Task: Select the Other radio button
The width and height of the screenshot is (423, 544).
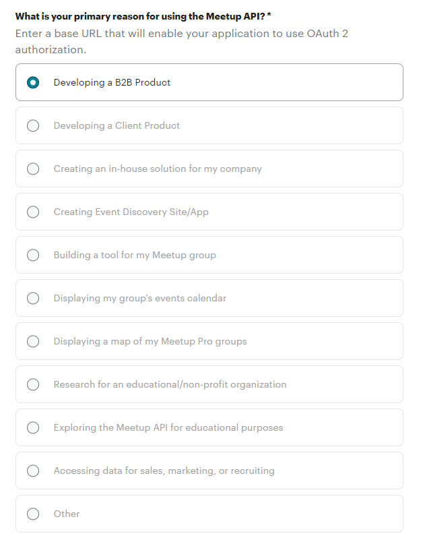Action: tap(33, 514)
